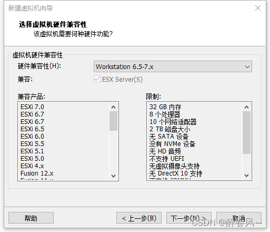This screenshot has height=232, width=270.
Task: Click down arrow of compatible products list scrollbar
Action: (114, 176)
